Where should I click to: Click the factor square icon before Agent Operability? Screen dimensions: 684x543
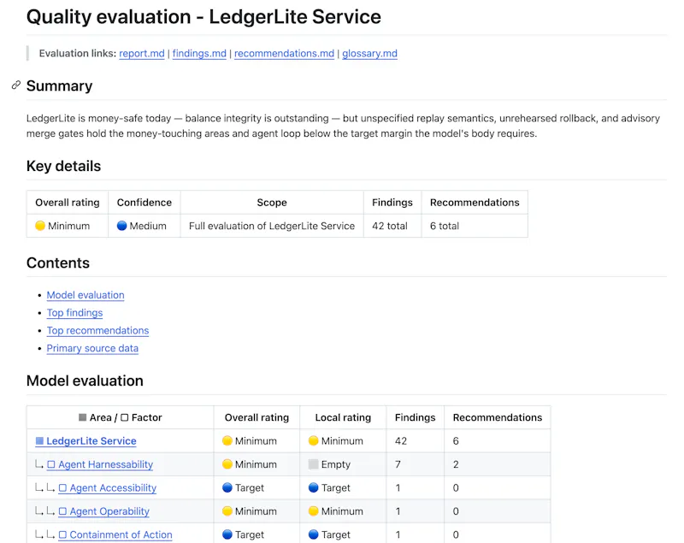click(x=62, y=511)
